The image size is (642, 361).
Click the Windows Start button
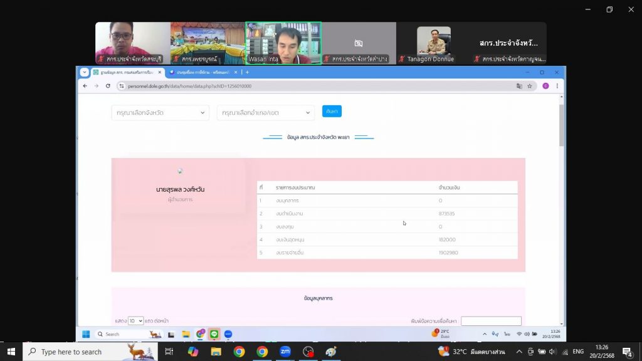(x=11, y=352)
